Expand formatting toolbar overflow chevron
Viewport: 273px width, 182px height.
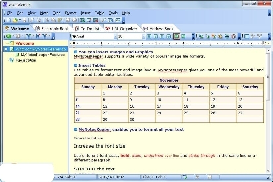193,36
